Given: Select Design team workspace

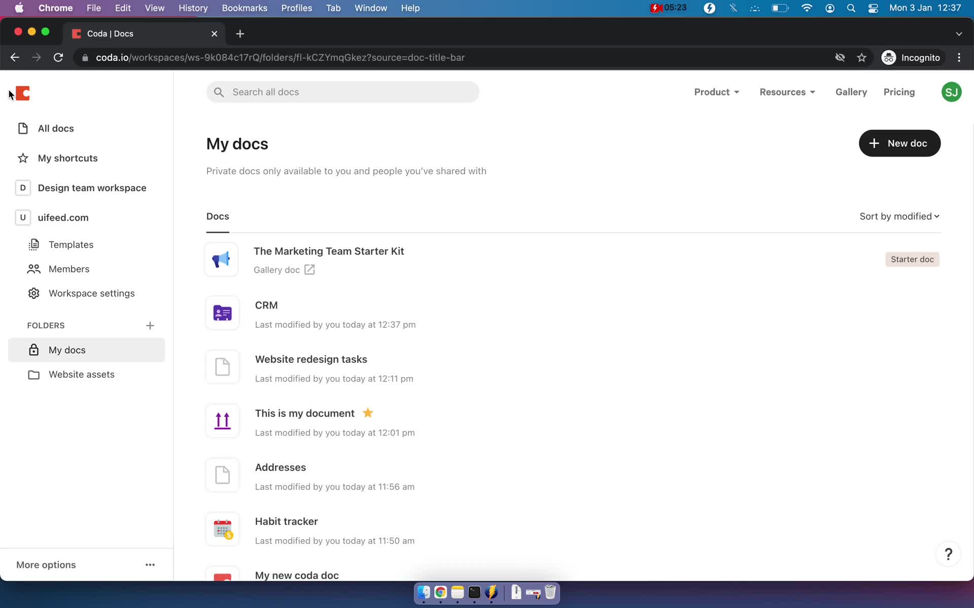Looking at the screenshot, I should (x=92, y=188).
